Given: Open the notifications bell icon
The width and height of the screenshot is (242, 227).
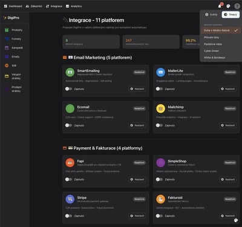Looking at the screenshot, I should coord(220,6).
